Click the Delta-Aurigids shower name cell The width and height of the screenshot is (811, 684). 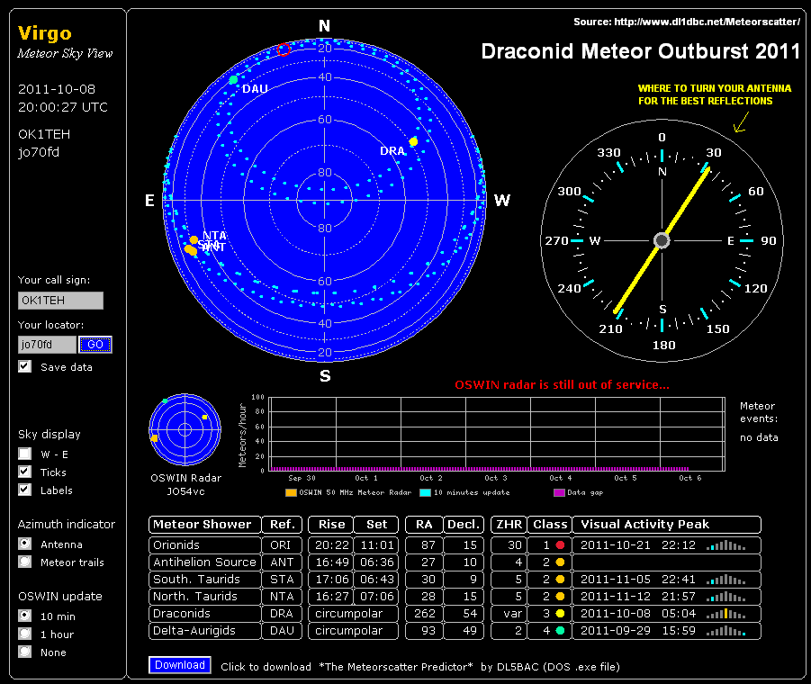(205, 630)
